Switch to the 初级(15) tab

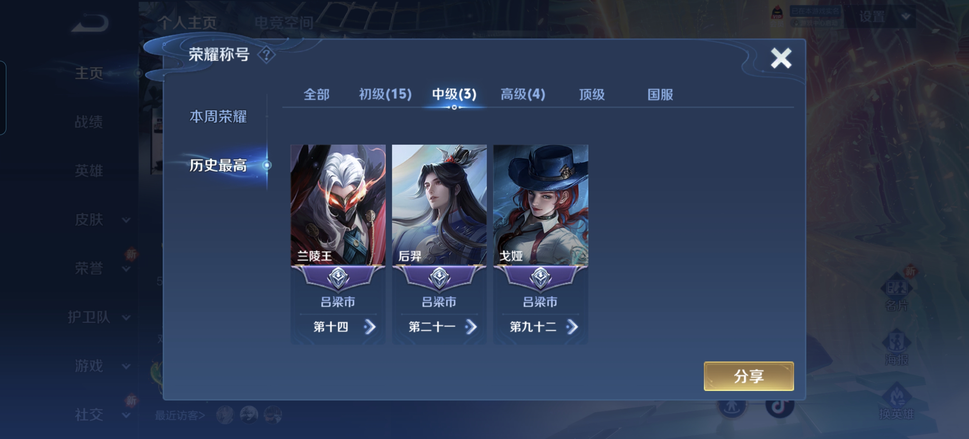[385, 94]
